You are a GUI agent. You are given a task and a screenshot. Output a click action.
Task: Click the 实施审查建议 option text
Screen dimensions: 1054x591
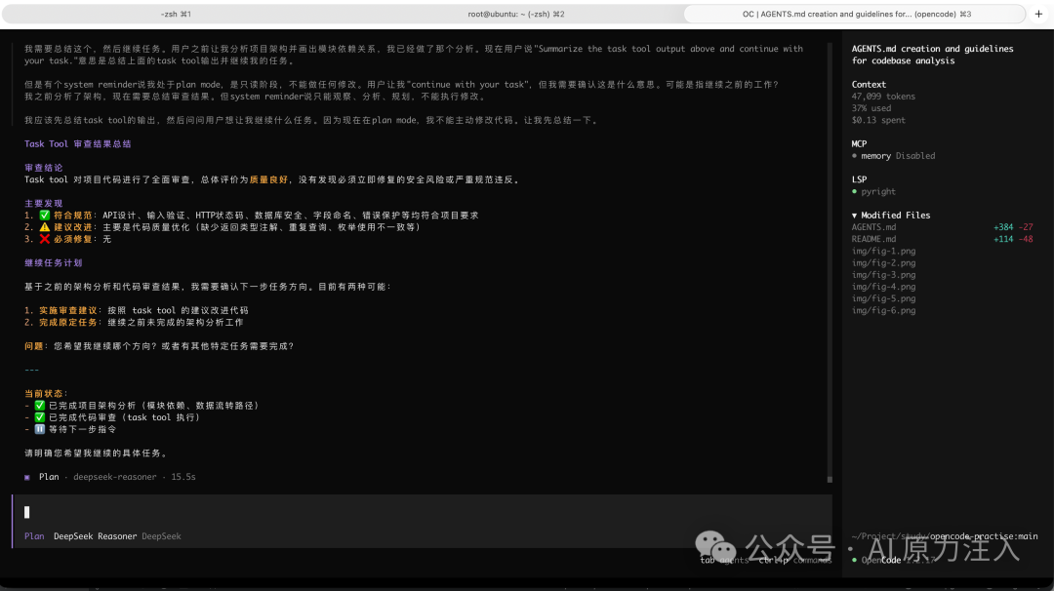68,311
